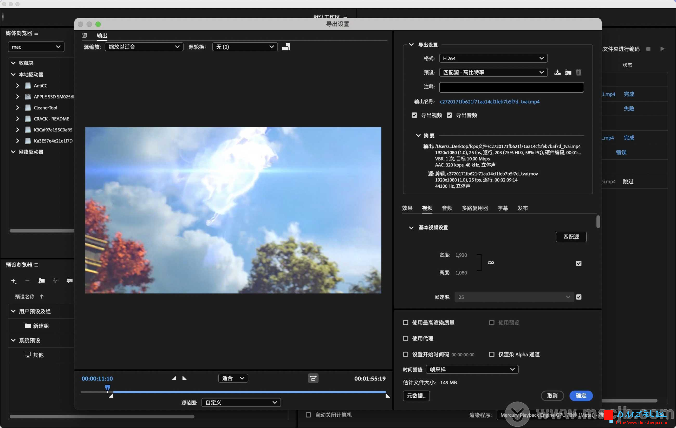This screenshot has width=676, height=428.
Task: Select the AntiCC drive icon
Action: pos(28,85)
